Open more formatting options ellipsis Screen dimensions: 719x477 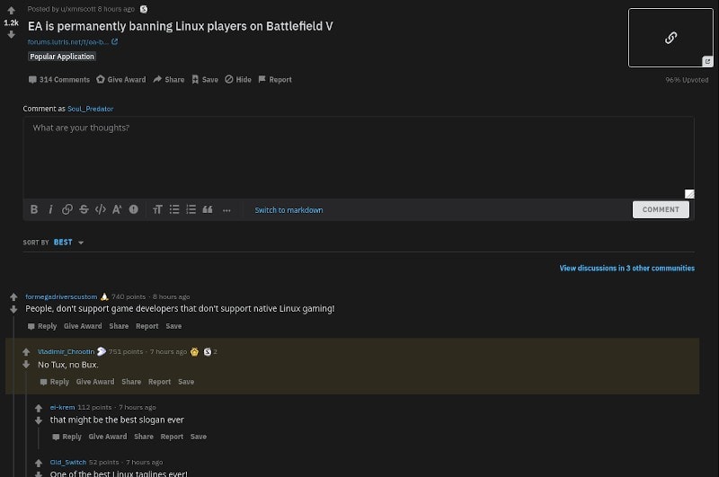click(x=226, y=210)
